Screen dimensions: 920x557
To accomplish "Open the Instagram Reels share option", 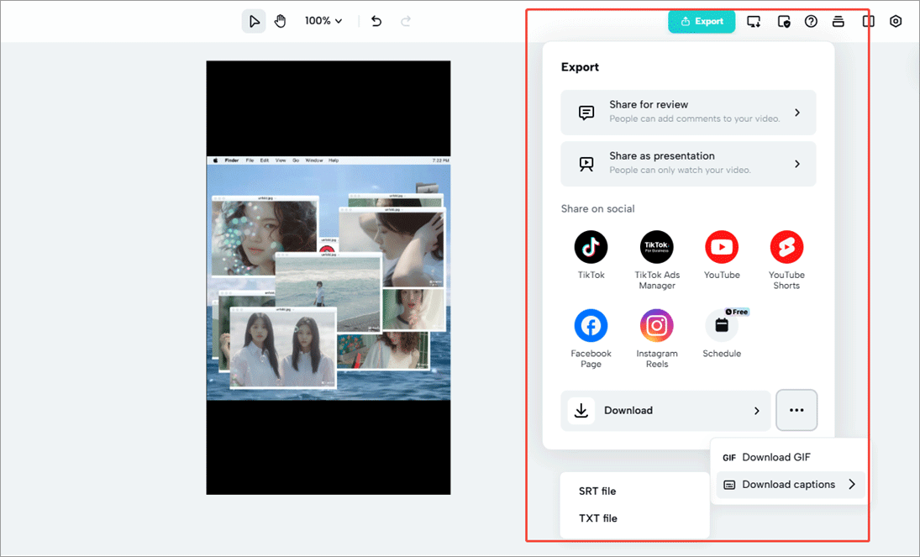I will [x=656, y=325].
